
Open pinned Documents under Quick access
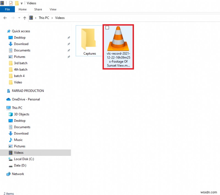coord(22,50)
